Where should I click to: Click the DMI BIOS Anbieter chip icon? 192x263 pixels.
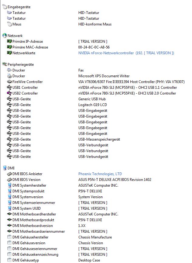(9, 174)
